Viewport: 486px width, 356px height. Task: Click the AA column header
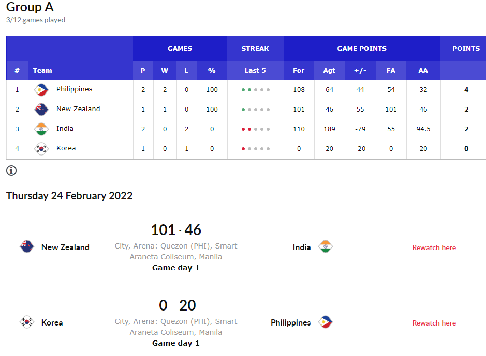(x=423, y=71)
